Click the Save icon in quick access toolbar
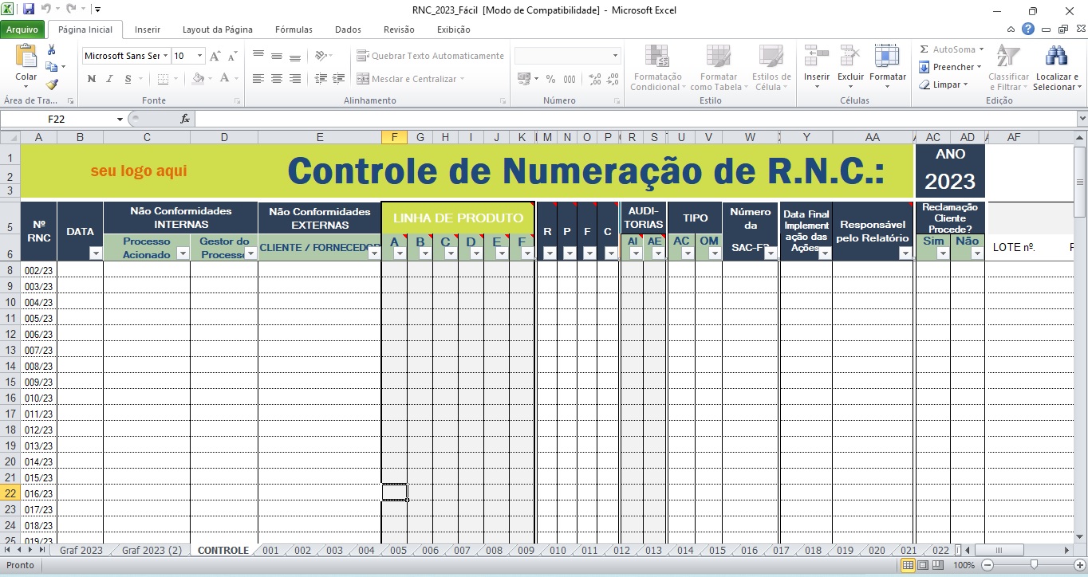The height and width of the screenshot is (577, 1088). 29,10
